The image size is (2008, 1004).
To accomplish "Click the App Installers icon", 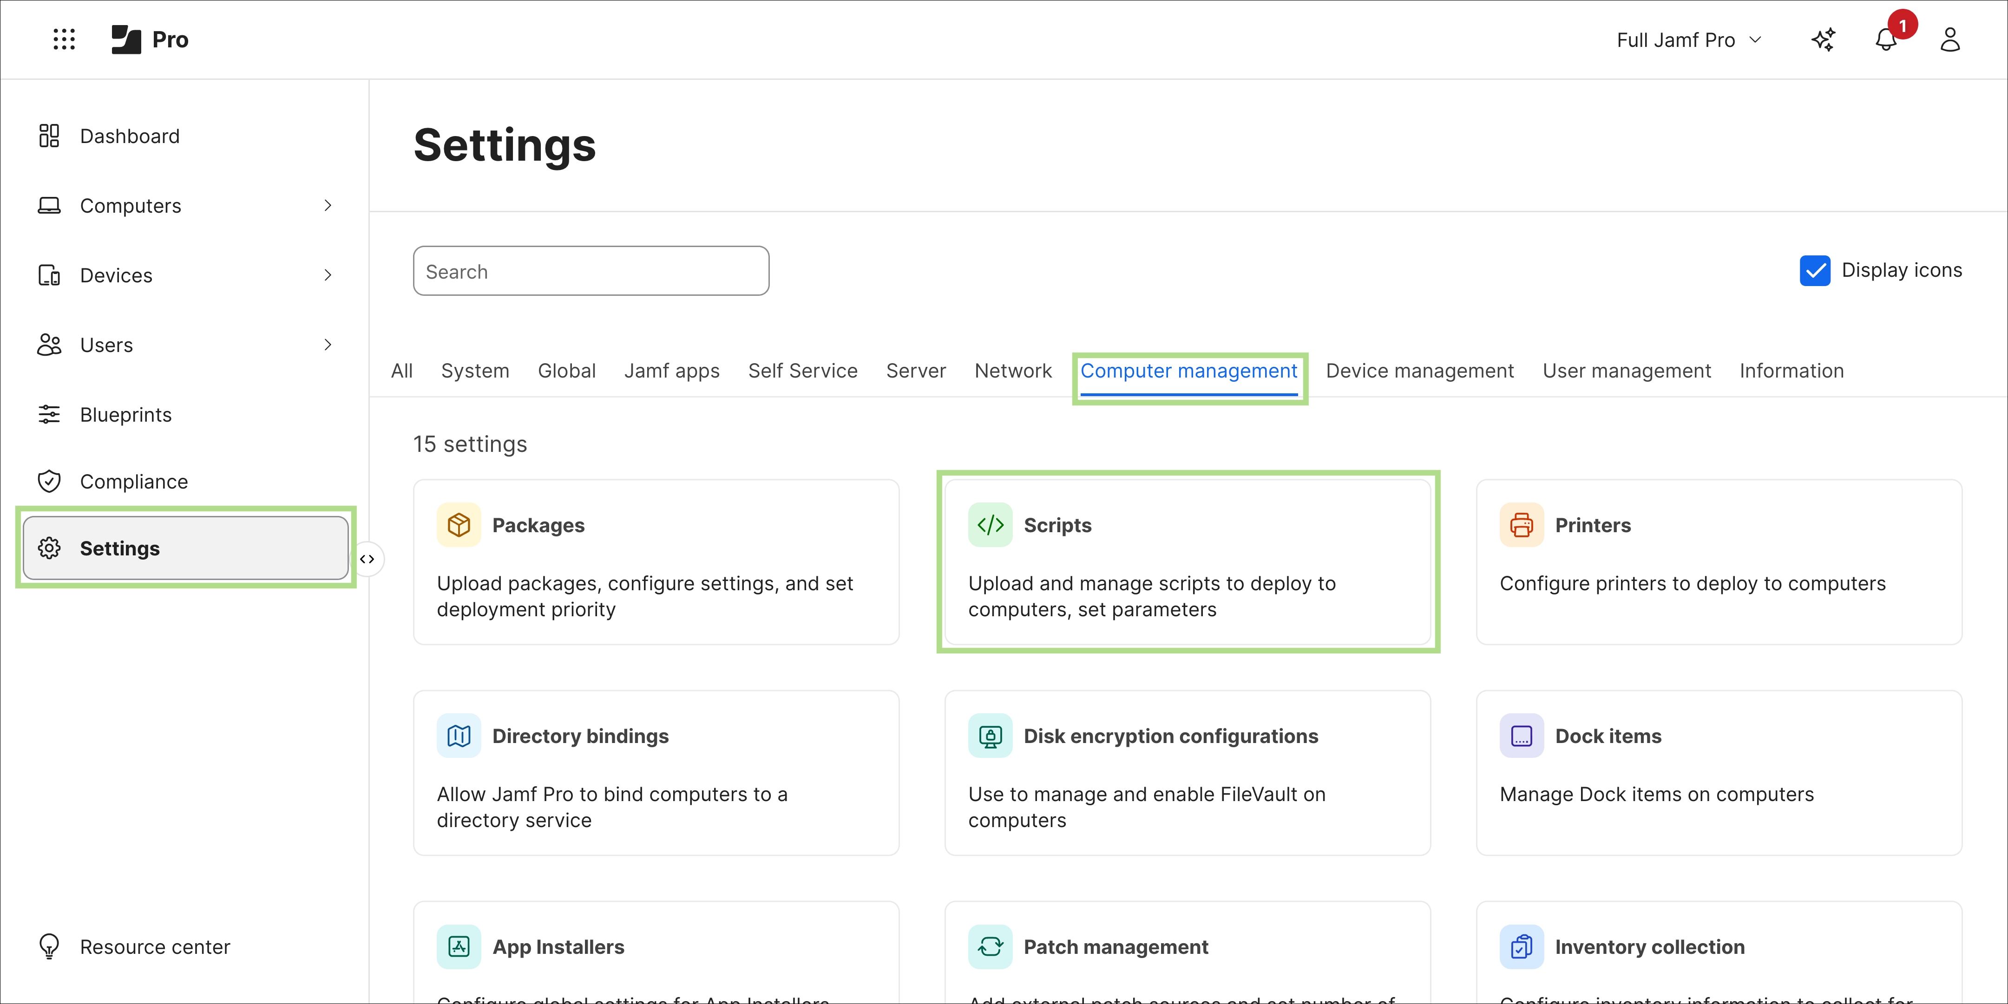I will point(459,946).
